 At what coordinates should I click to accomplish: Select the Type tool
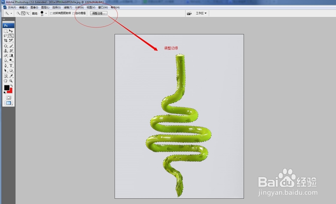pyautogui.click(x=11, y=66)
